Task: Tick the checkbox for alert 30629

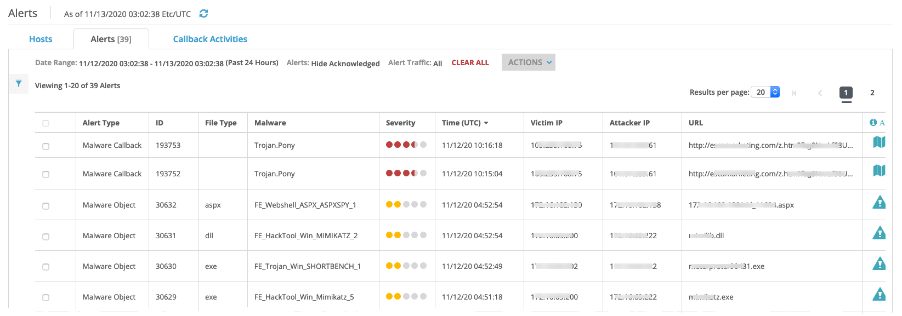Action: (x=46, y=298)
